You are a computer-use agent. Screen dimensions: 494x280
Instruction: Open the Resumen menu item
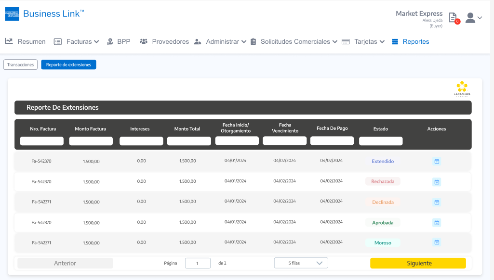[26, 42]
